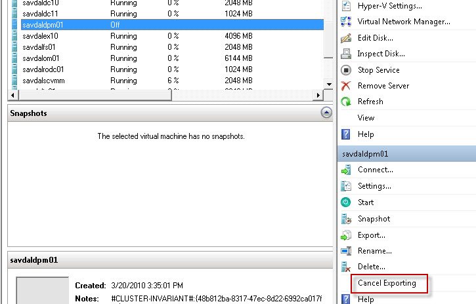Click the Export icon
Image resolution: width=476 pixels, height=304 pixels.
tap(346, 235)
